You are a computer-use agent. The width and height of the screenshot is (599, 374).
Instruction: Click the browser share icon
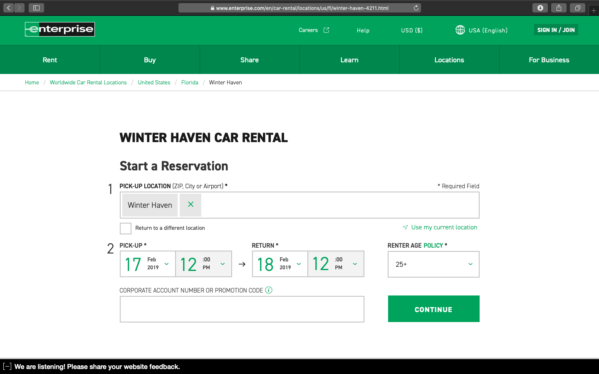click(559, 7)
